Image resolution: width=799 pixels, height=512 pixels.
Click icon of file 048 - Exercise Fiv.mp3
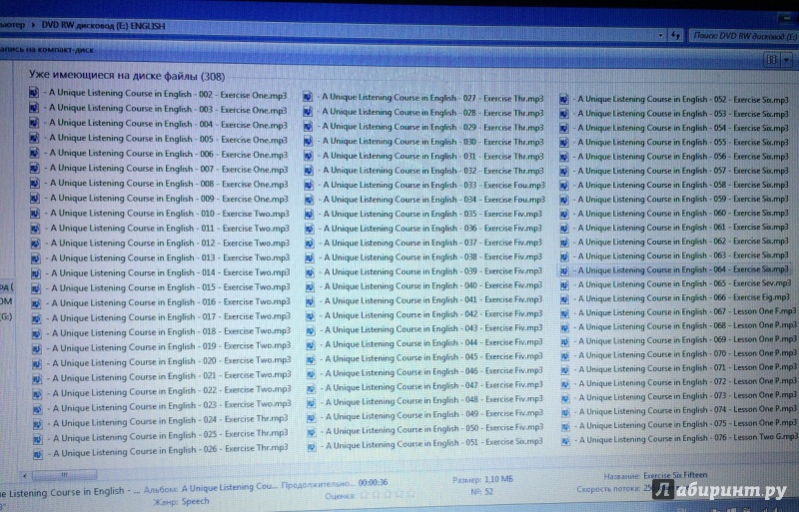(x=312, y=403)
